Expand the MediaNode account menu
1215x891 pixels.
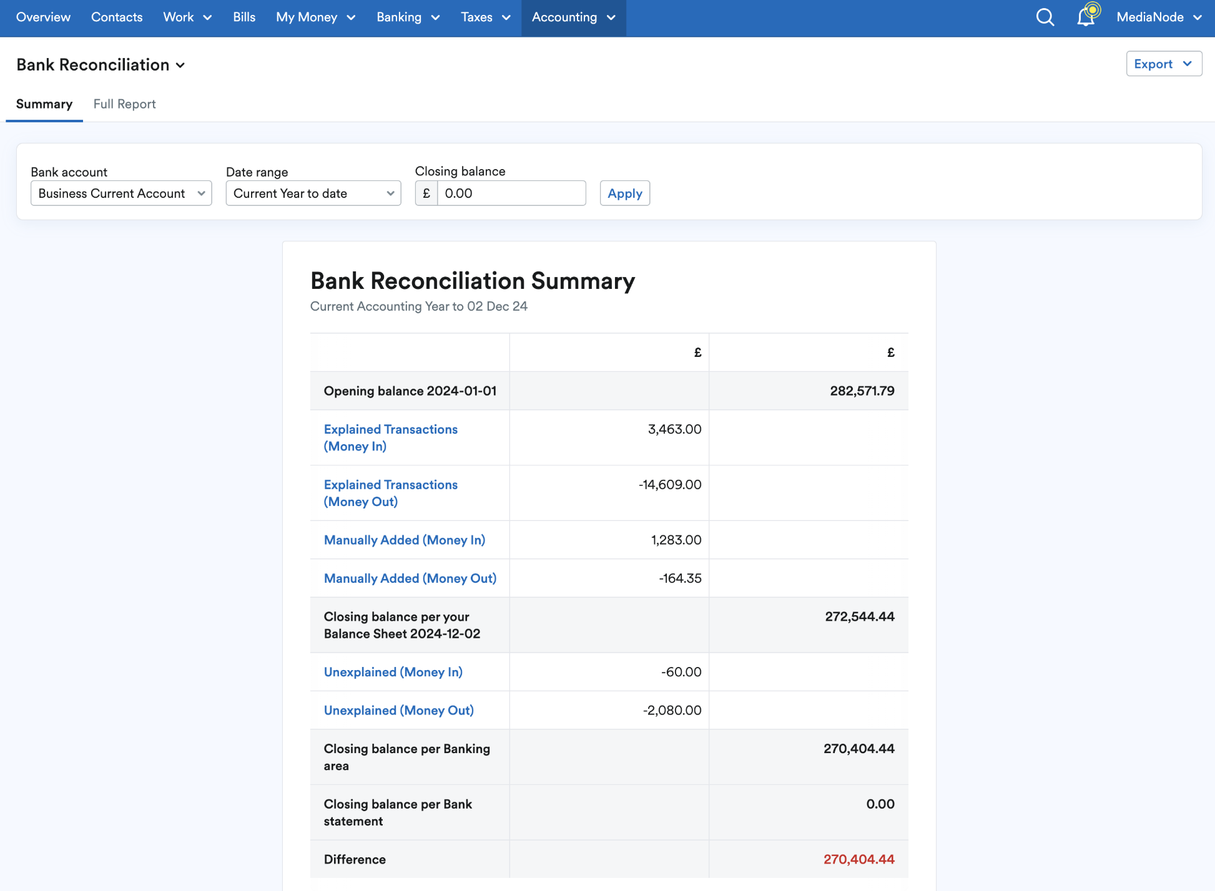pos(1158,17)
